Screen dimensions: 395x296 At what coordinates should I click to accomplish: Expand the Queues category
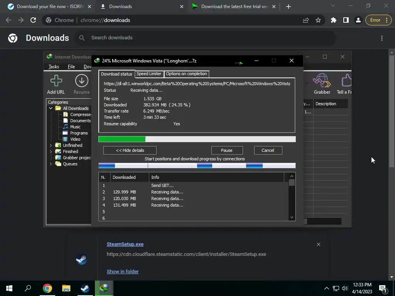tap(51, 164)
